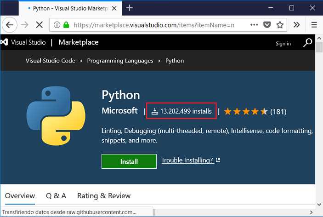Viewport: 323px width, 217px height.
Task: Switch to the Q & A tab
Action: click(56, 195)
